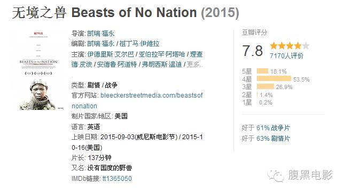Visit the bleeckerstreetmedia.com official website link
This screenshot has height=192, width=344.
[x=137, y=101]
